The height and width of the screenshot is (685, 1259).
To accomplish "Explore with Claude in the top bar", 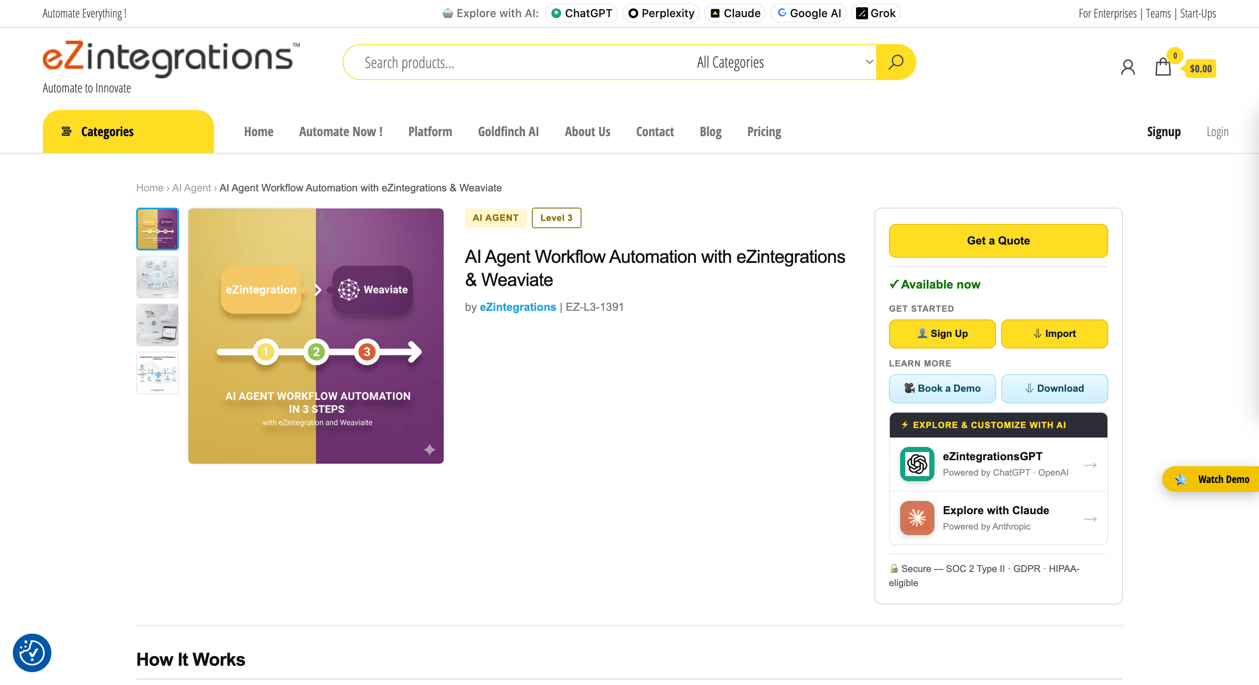I will pos(734,13).
